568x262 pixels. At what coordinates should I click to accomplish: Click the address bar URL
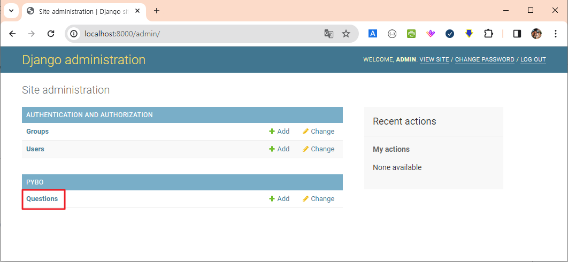pos(122,34)
